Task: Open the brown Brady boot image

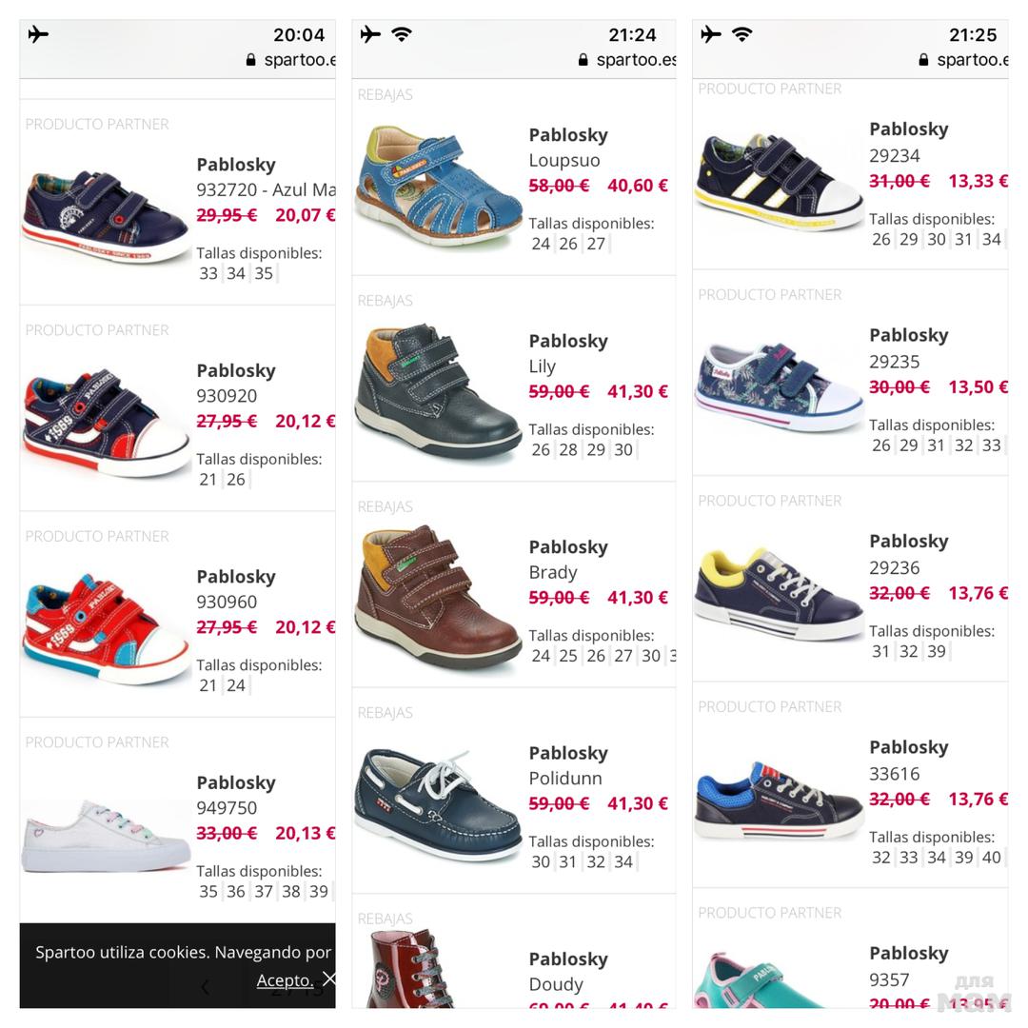Action: [438, 595]
